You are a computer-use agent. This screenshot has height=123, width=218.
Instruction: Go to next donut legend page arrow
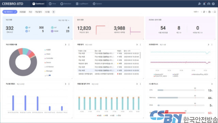click(x=50, y=75)
